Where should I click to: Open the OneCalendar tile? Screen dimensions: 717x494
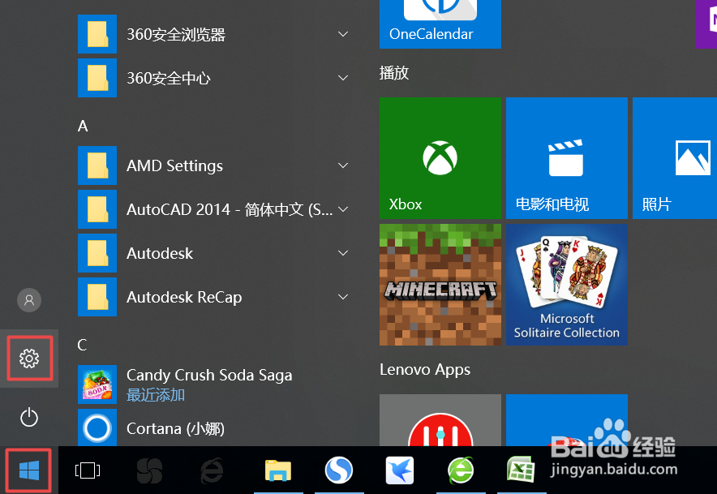point(440,24)
